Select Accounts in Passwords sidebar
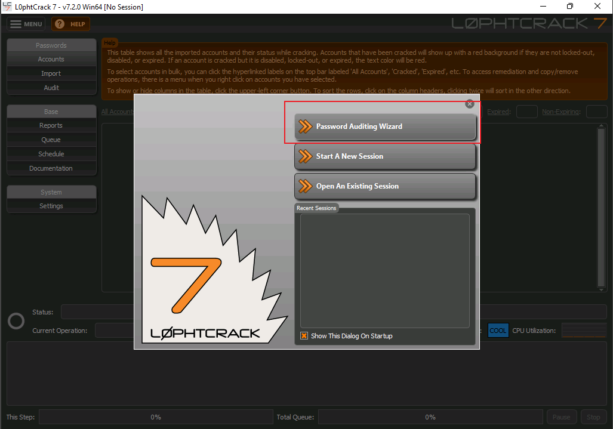Image resolution: width=613 pixels, height=429 pixels. [51, 59]
